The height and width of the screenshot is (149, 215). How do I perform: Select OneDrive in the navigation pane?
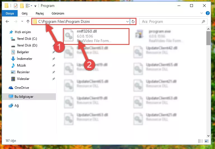click(22, 88)
